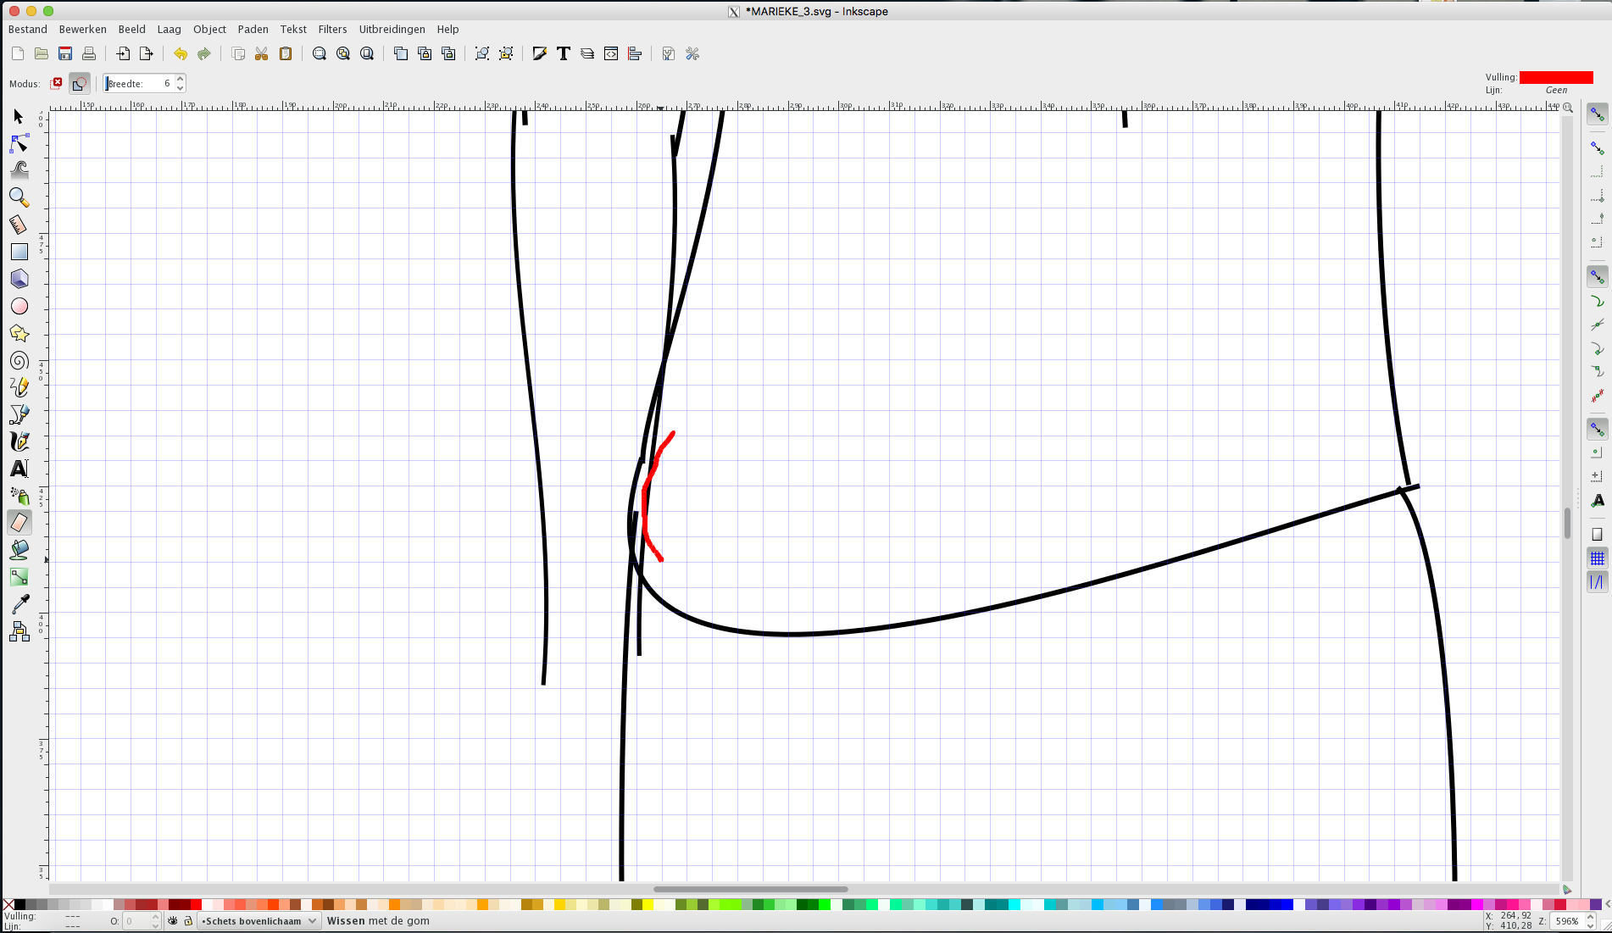The width and height of the screenshot is (1612, 933).
Task: Activate the Star and polygon tool
Action: (x=19, y=333)
